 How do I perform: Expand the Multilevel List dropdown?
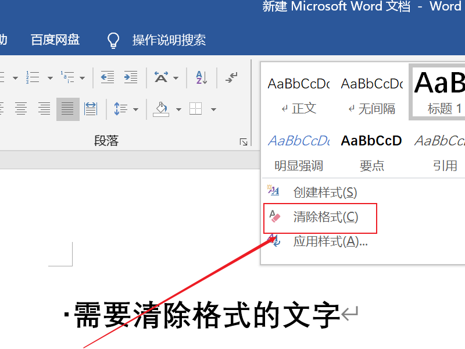(x=81, y=77)
